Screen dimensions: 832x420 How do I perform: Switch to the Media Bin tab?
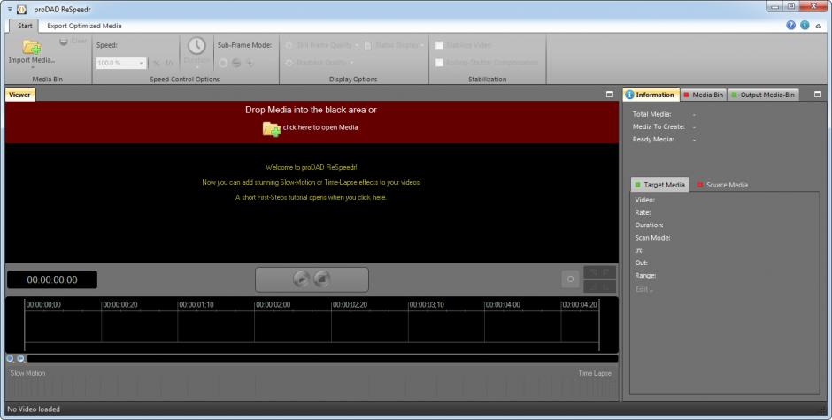pos(704,95)
